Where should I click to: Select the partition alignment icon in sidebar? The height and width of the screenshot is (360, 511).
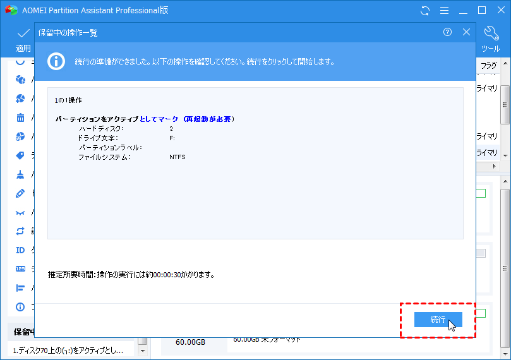20,288
